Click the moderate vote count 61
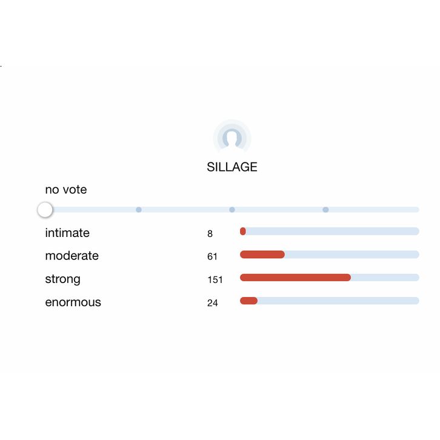 (x=212, y=257)
